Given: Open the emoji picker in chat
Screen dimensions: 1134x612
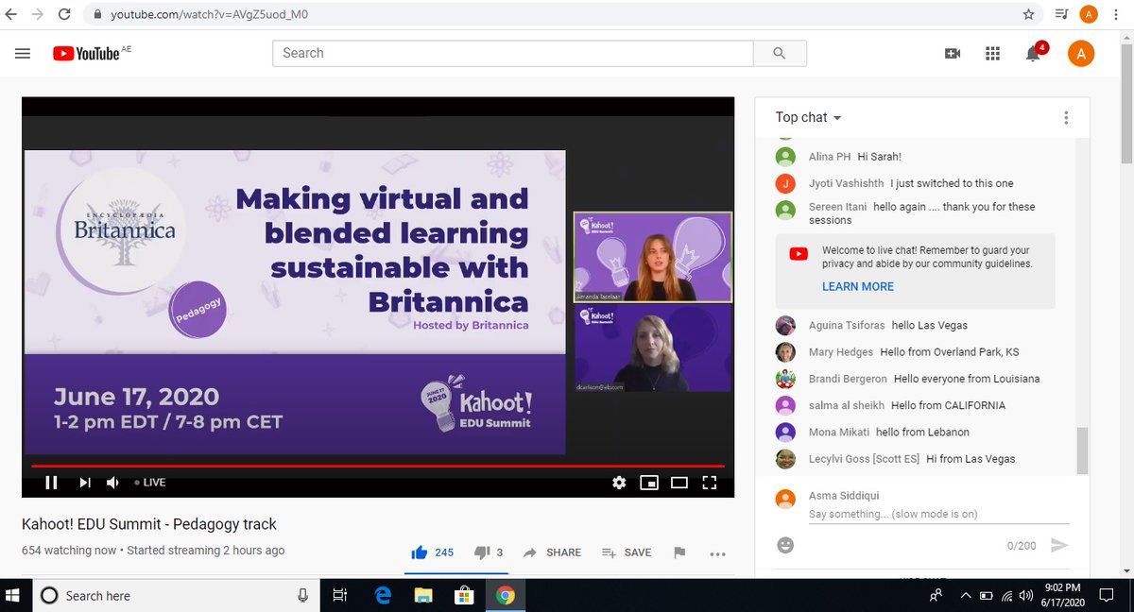Looking at the screenshot, I should (785, 545).
